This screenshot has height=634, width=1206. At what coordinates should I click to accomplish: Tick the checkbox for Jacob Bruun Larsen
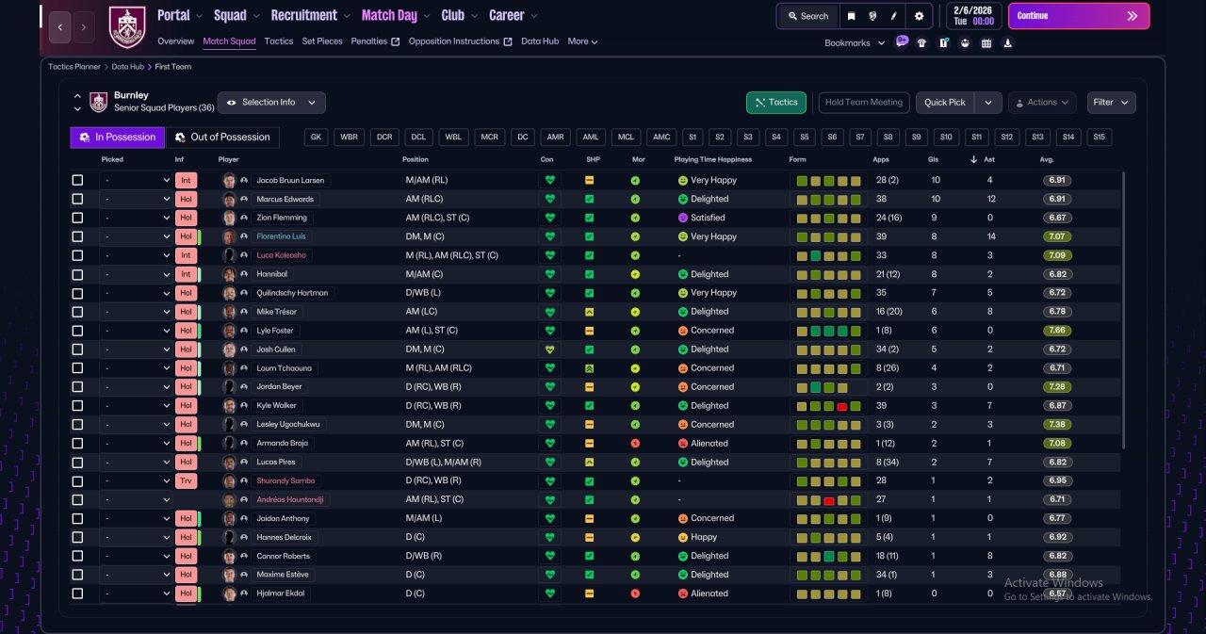click(x=77, y=180)
